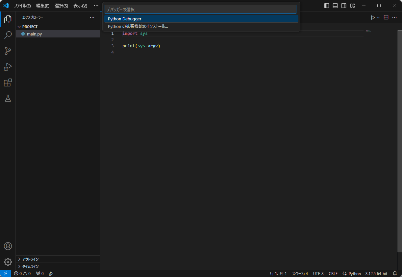Toggle the secondary sidebar visibility
The width and height of the screenshot is (402, 277).
tap(343, 5)
